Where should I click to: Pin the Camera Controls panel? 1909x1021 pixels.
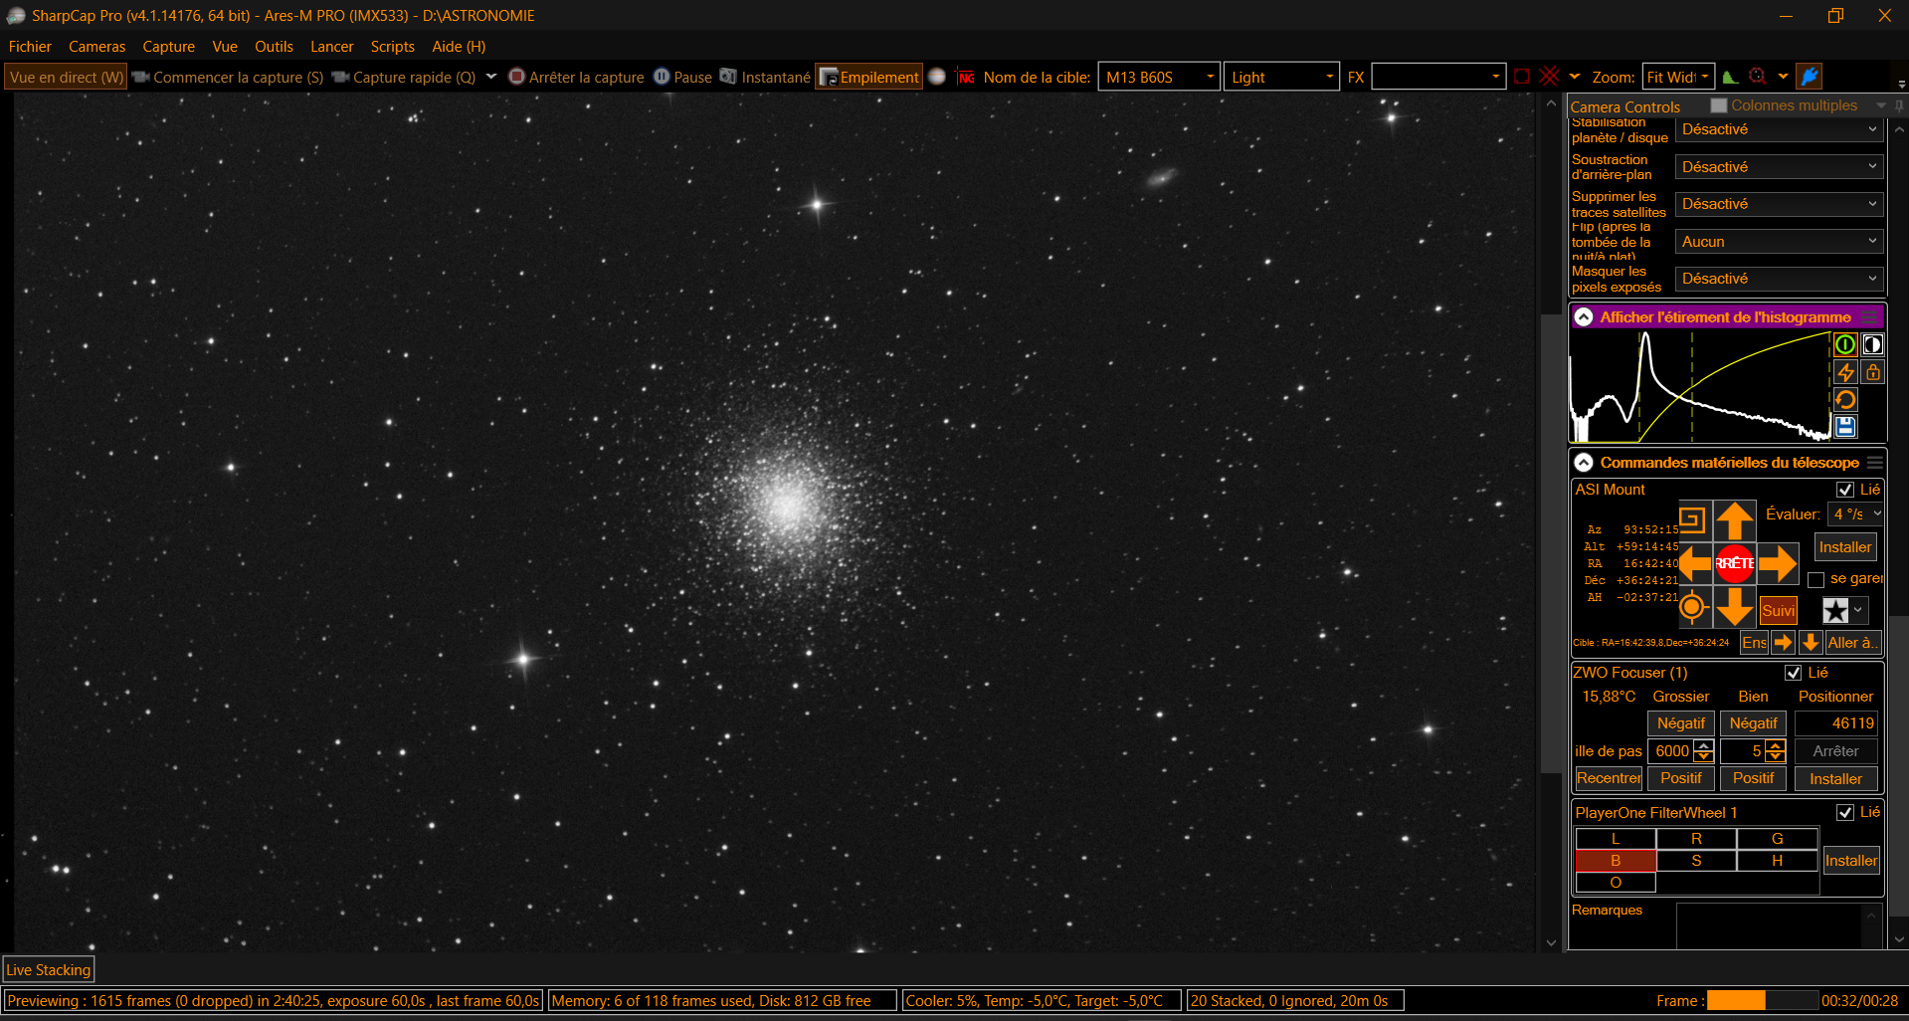pyautogui.click(x=1899, y=105)
